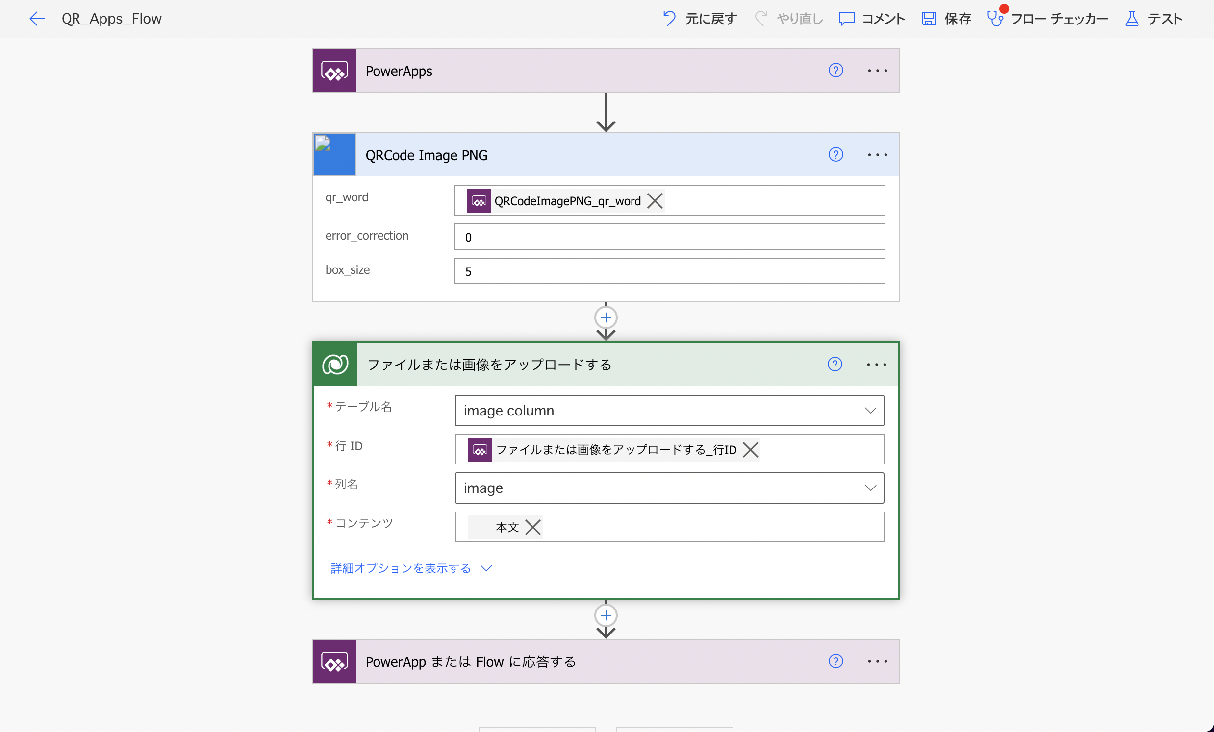Screen dimensions: 1214x732
Task: Insert a step after the upload action
Action: coord(606,616)
